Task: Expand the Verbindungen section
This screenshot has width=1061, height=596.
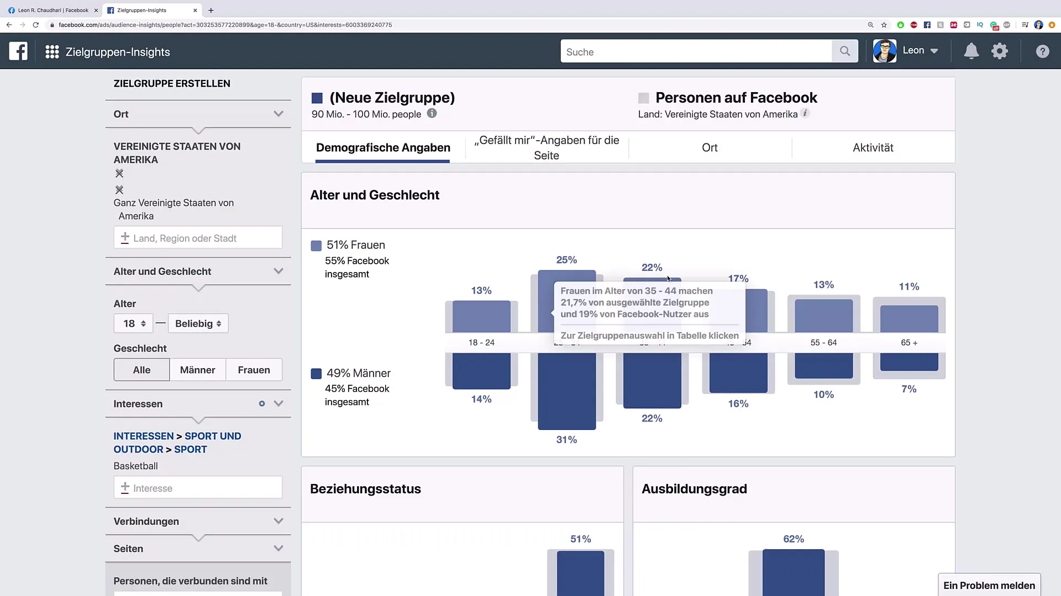Action: (x=279, y=521)
